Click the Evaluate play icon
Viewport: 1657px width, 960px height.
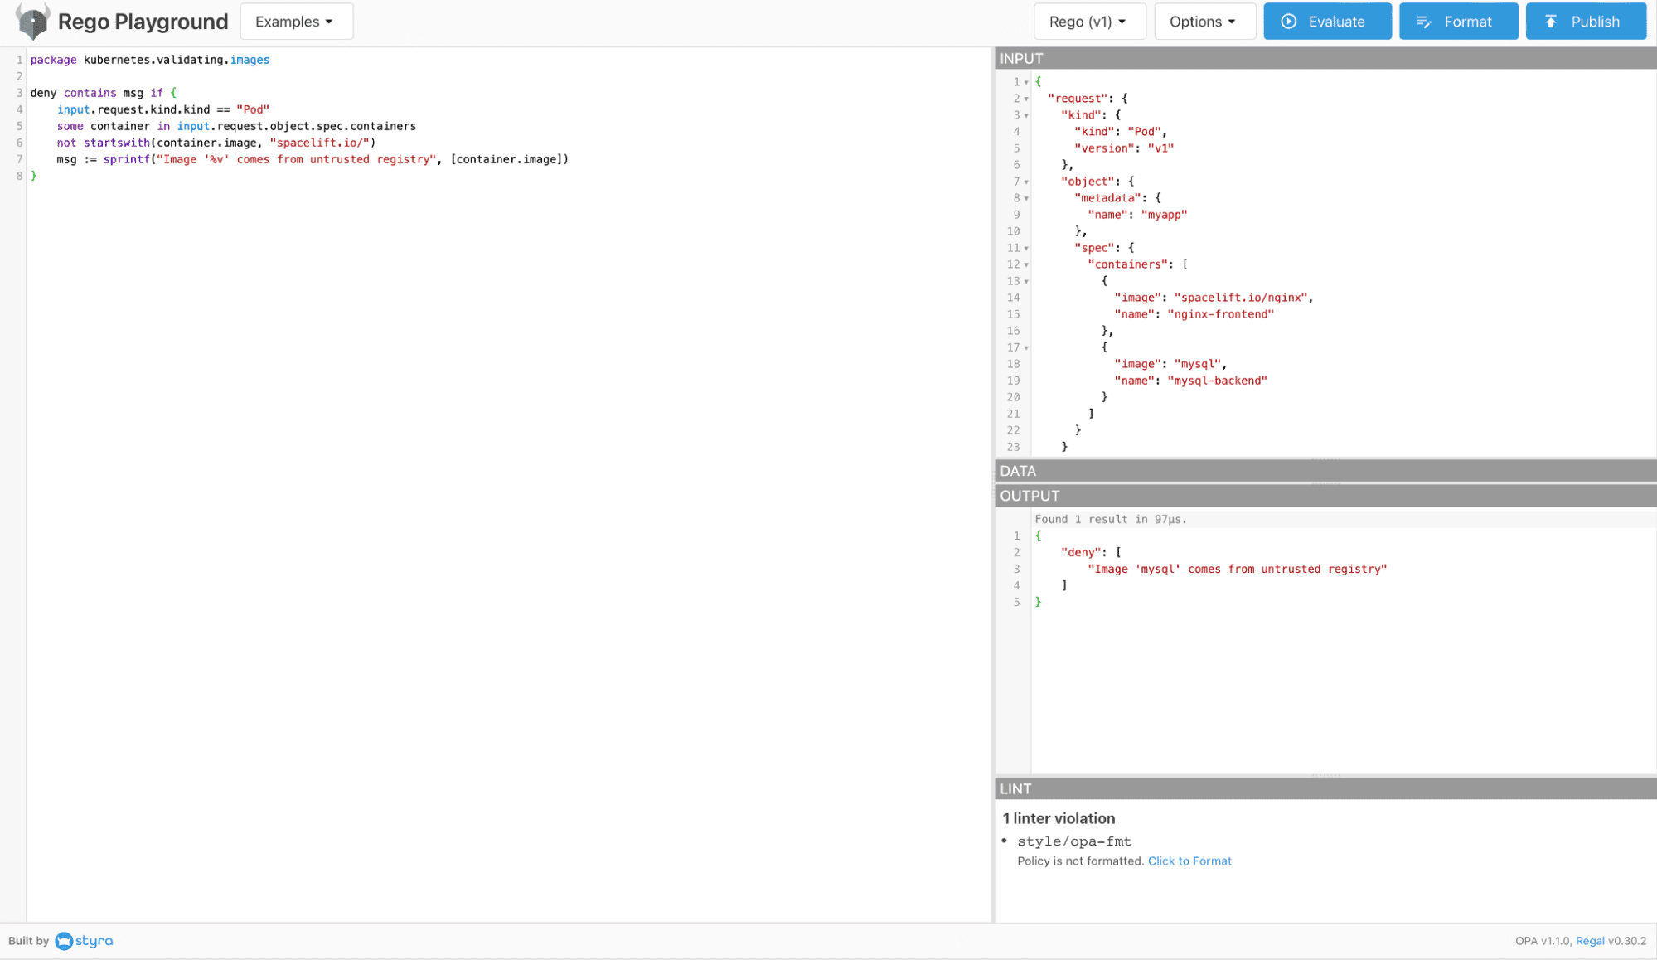(1289, 22)
